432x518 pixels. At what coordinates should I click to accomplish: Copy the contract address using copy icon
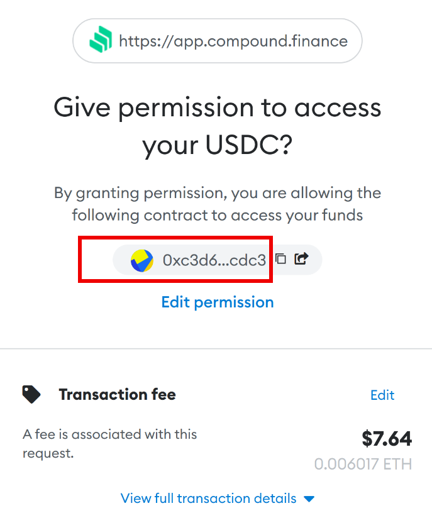click(x=280, y=258)
